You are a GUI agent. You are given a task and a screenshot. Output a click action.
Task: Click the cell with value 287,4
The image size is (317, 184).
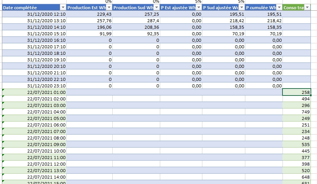(136, 21)
